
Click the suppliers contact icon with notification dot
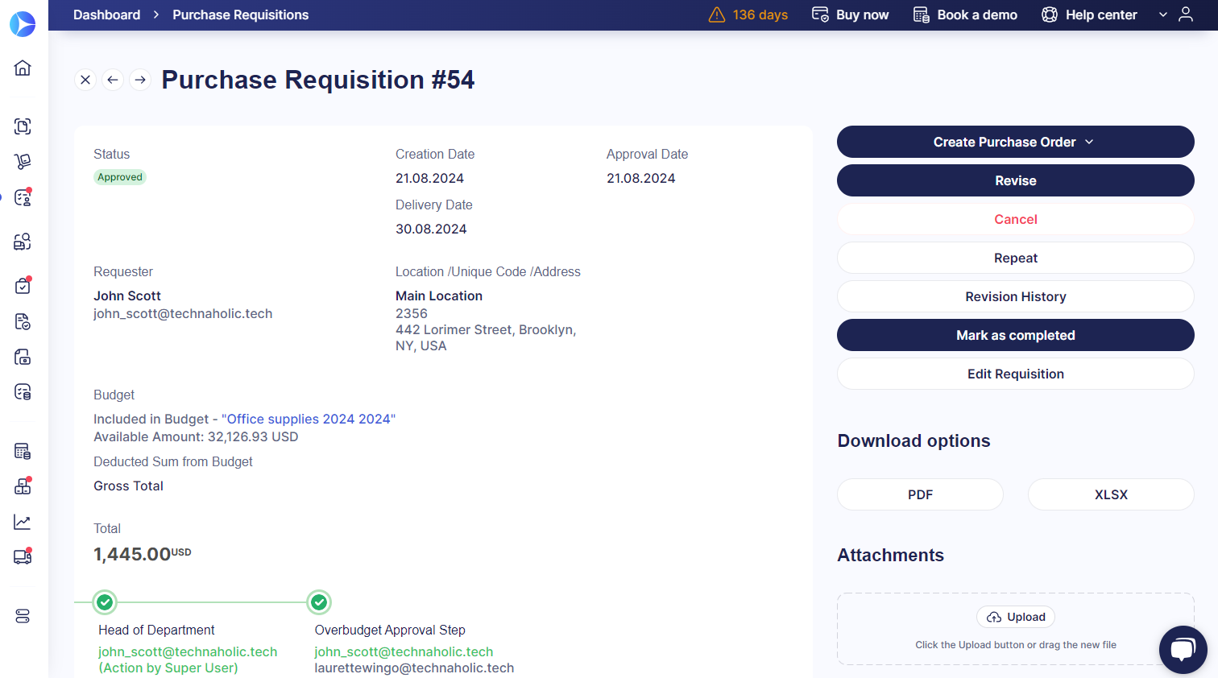coord(22,196)
